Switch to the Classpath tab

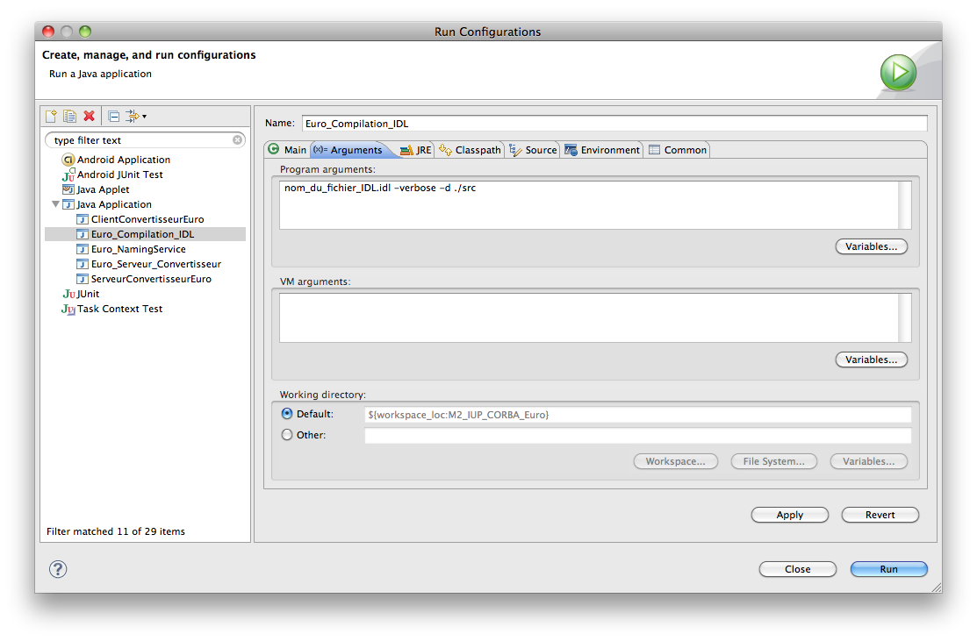(x=471, y=150)
